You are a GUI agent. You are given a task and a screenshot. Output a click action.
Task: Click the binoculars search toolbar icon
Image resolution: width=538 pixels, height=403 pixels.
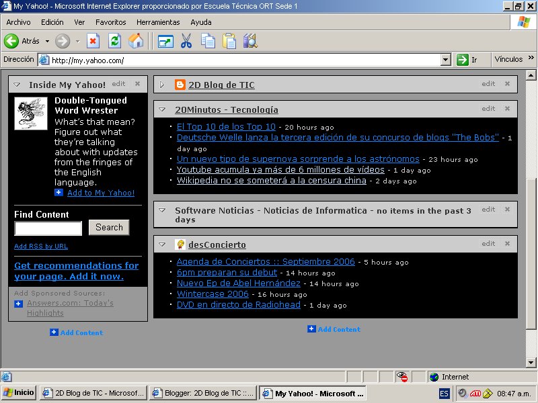tap(250, 41)
